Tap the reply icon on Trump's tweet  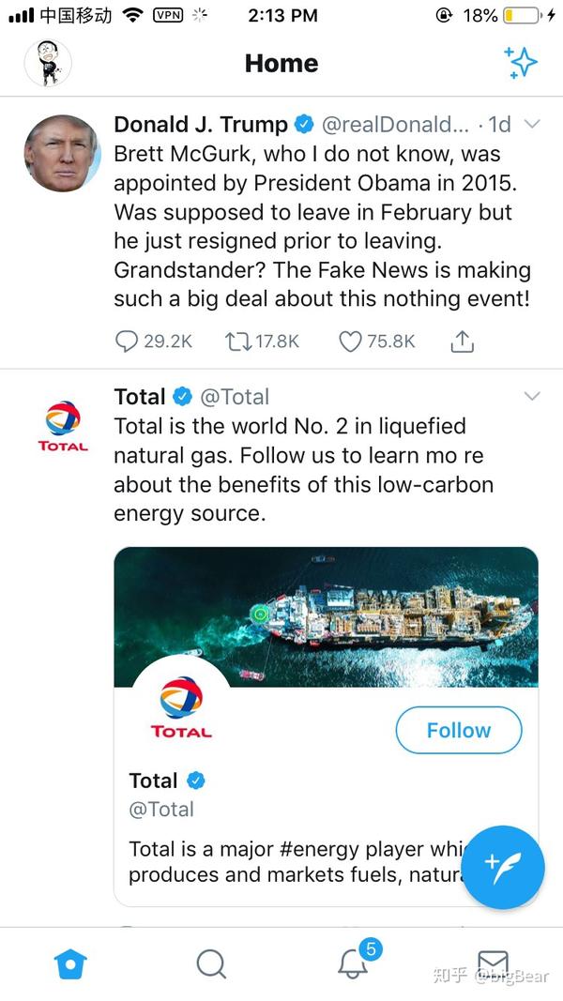click(x=126, y=341)
